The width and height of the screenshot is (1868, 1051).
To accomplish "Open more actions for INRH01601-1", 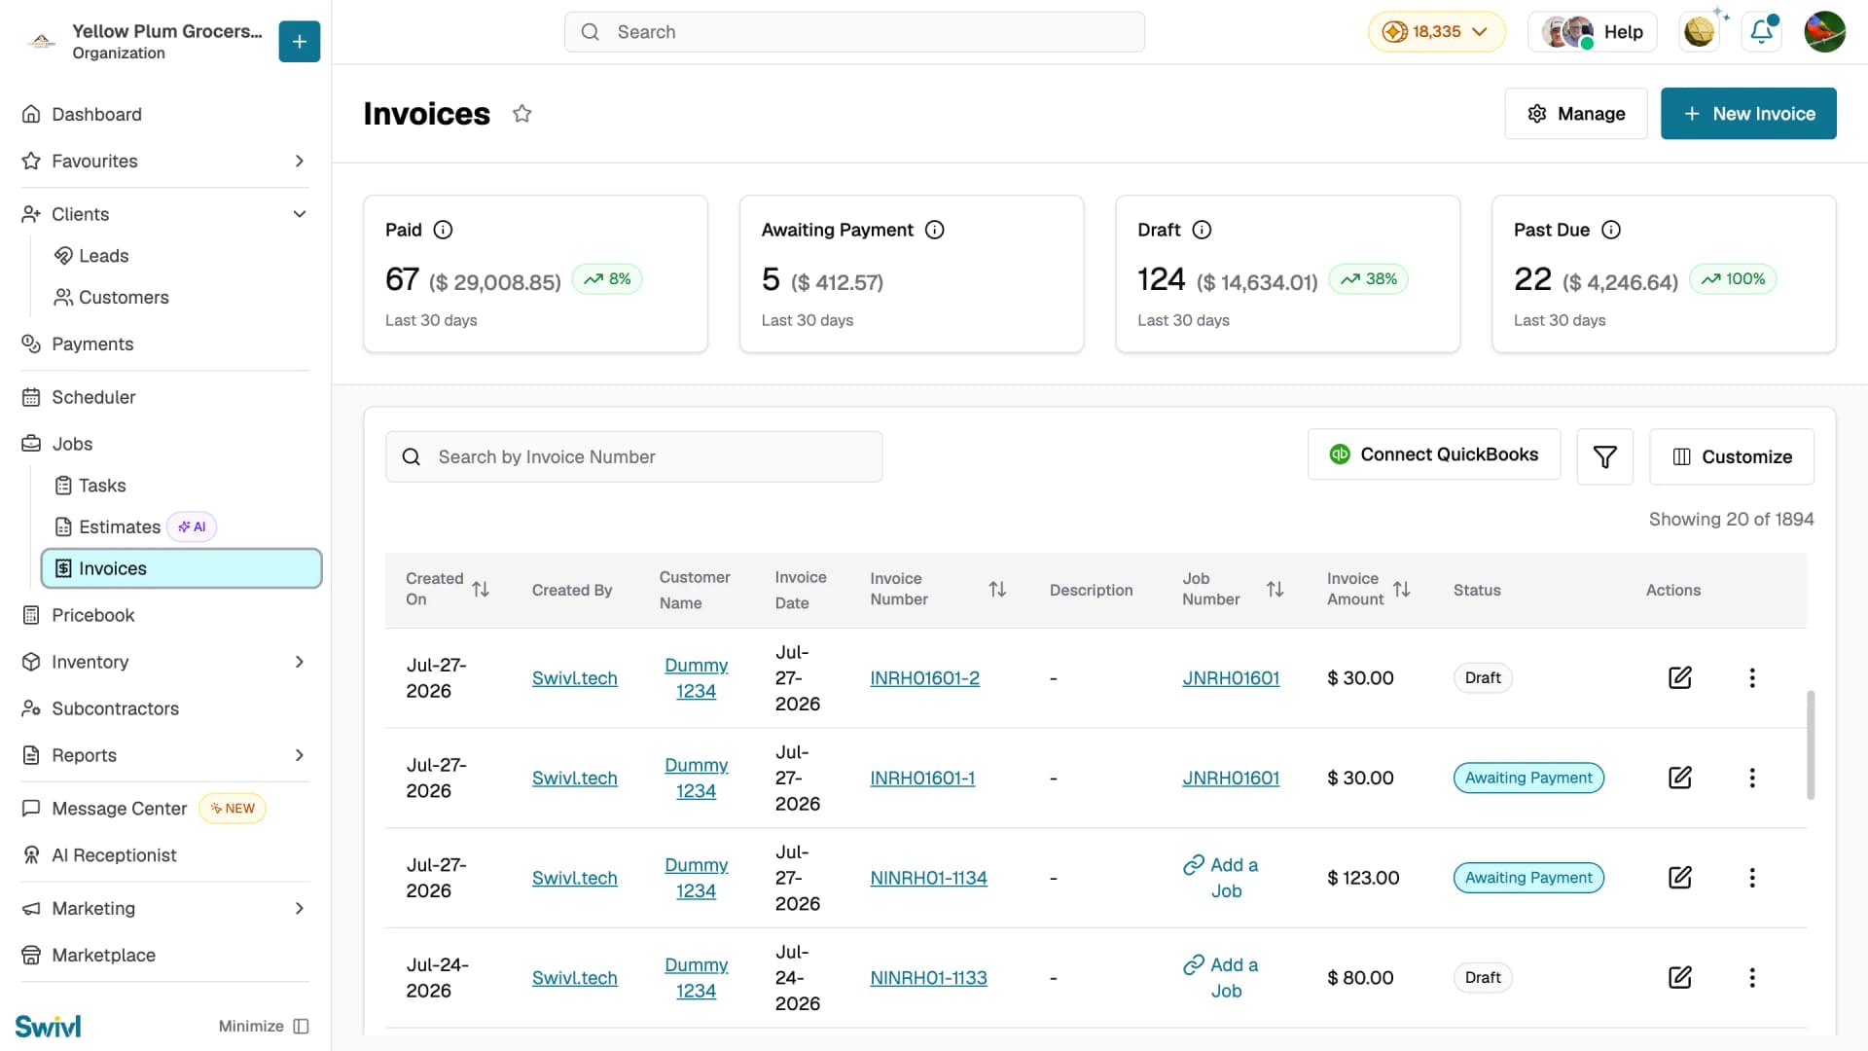I will click(1752, 778).
